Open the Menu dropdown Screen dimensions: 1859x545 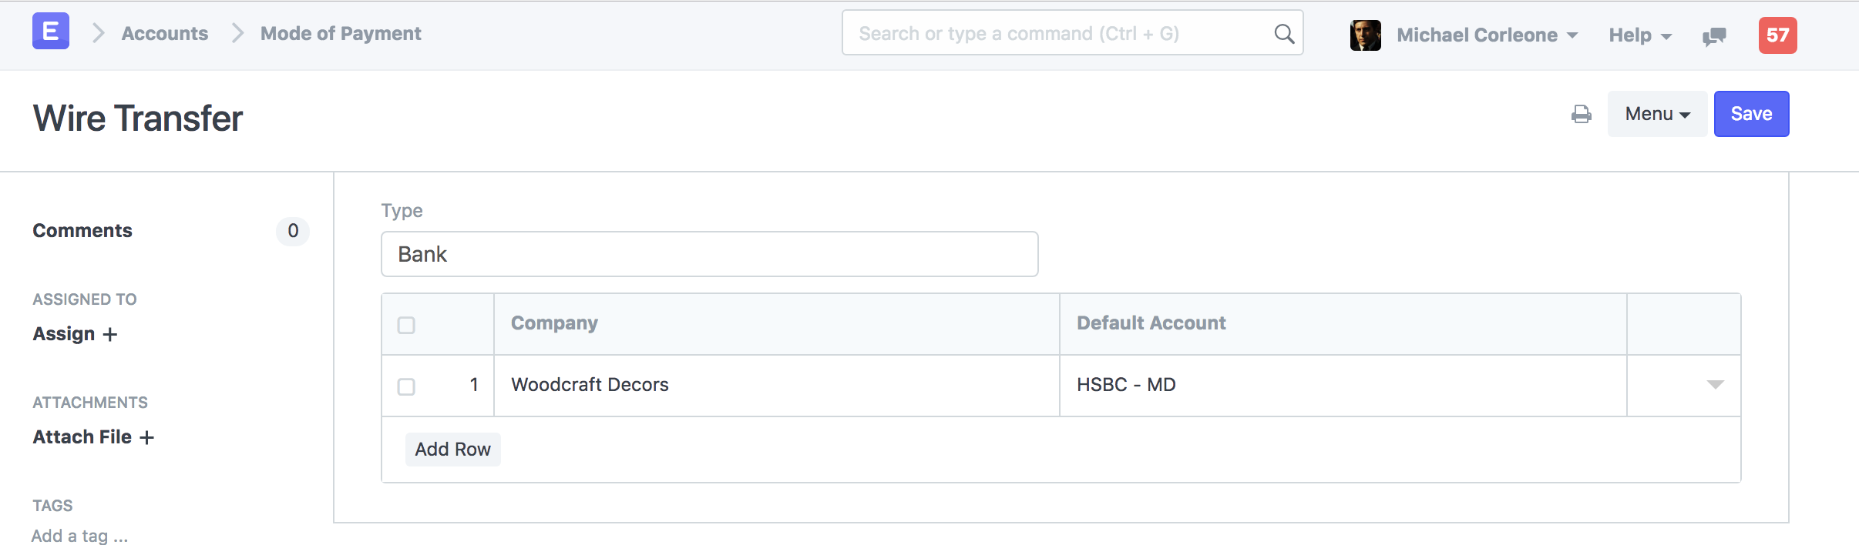click(1657, 114)
